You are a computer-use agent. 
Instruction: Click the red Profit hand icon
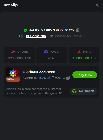coord(79,52)
